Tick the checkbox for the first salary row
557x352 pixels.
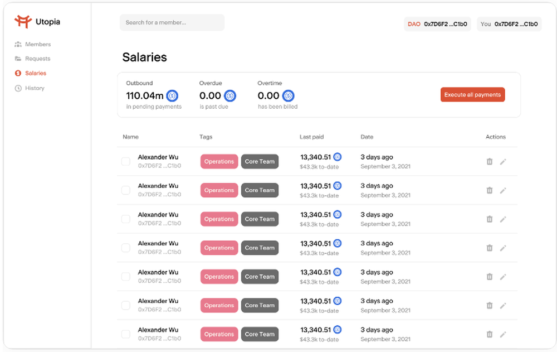[x=126, y=162]
